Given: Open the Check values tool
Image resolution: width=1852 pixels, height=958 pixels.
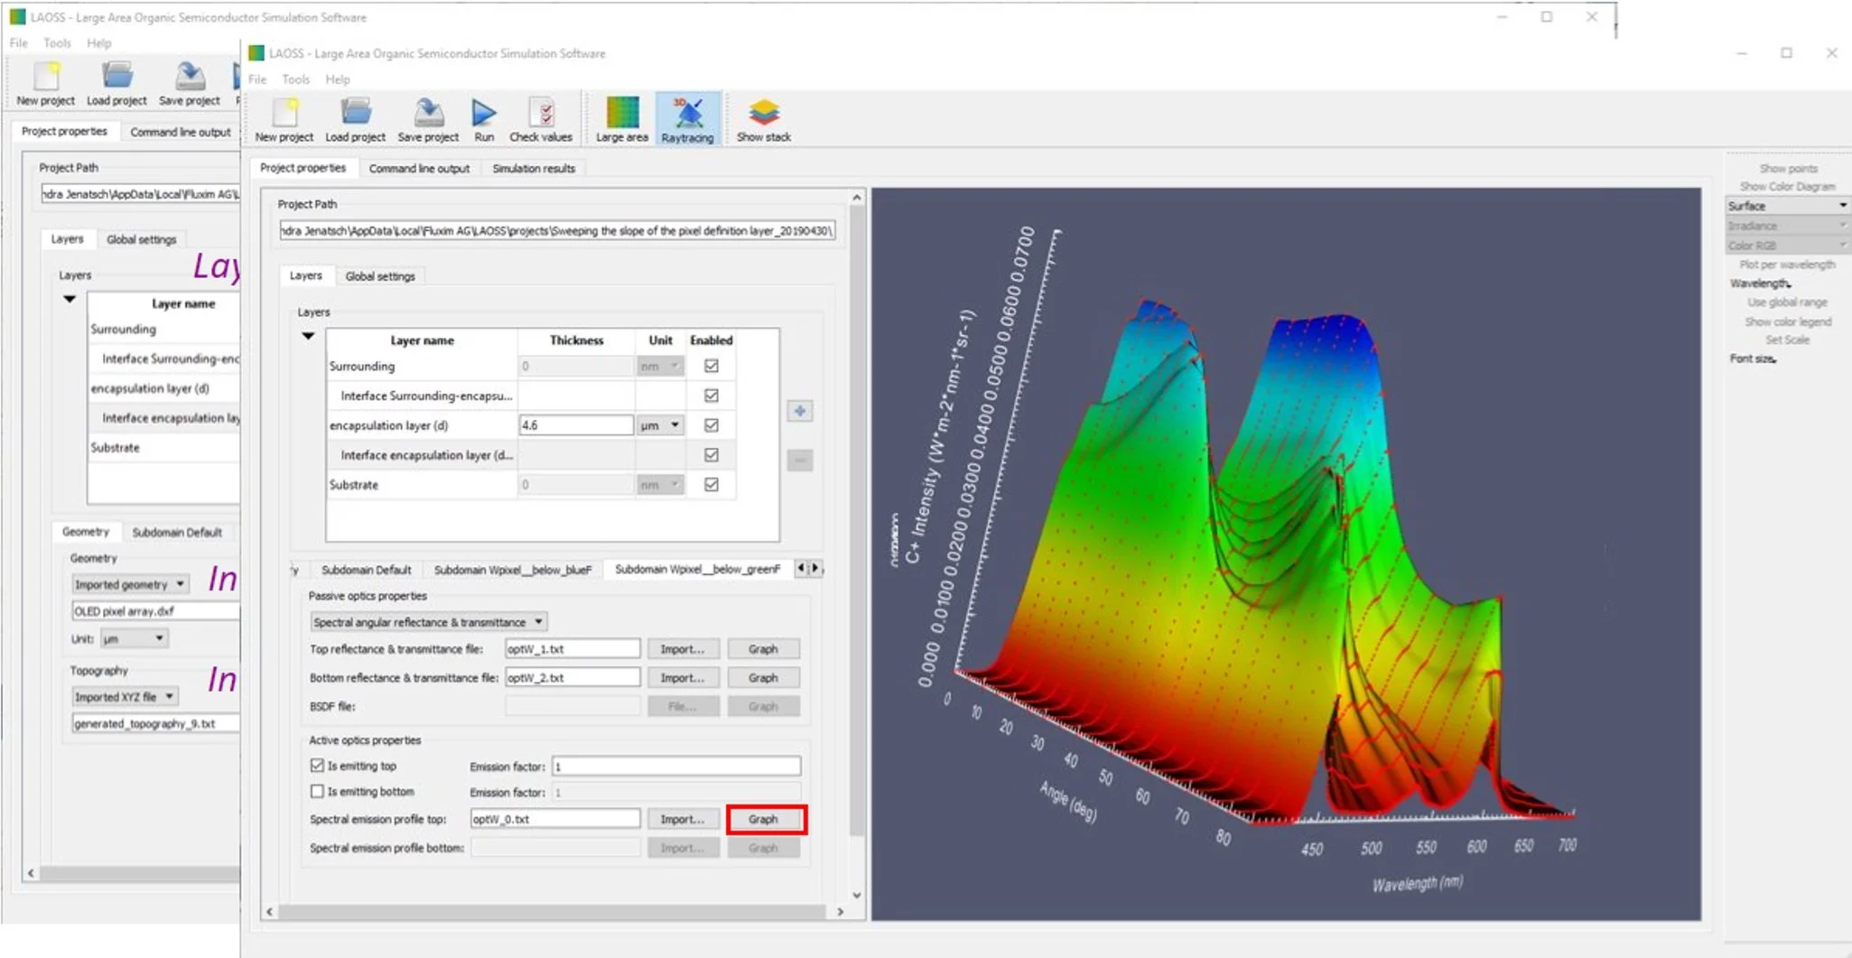Looking at the screenshot, I should click(541, 117).
